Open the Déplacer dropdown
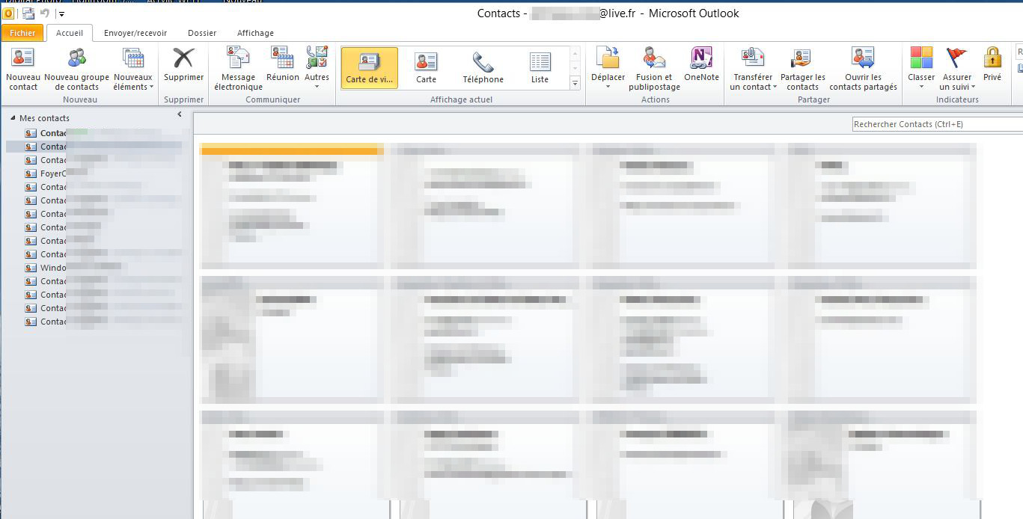1023x519 pixels. [608, 68]
